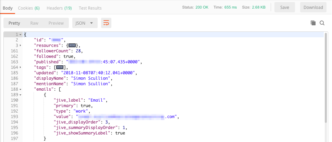
Task: Click the "primary" key on line 191
Action: (x=65, y=106)
